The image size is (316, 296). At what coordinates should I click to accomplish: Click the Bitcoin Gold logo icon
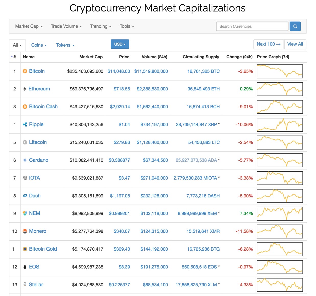[x=25, y=249]
